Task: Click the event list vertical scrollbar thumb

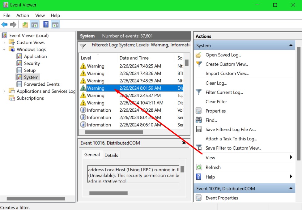Action: 187,63
